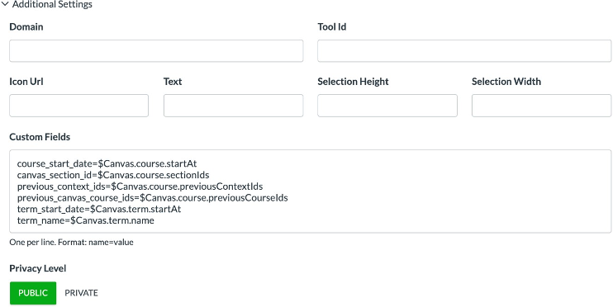This screenshot has height=307, width=613.
Task: Click the Tool Id input field
Action: pos(464,51)
